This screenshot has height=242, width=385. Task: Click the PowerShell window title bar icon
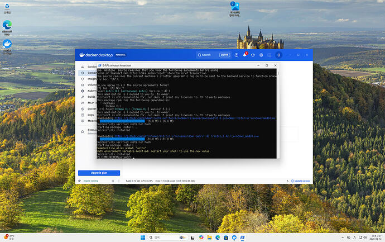click(100, 65)
